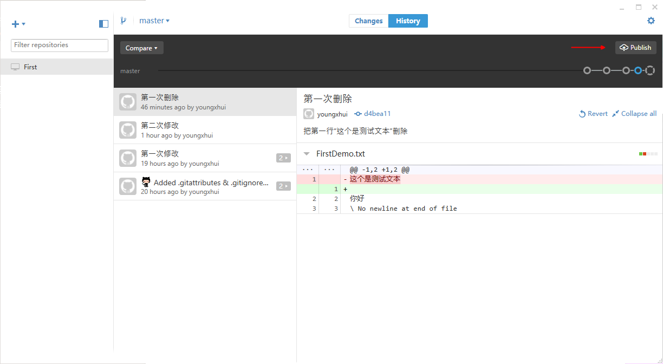Screen dimensions: 663x364
Task: Select the First repository
Action: [57, 67]
